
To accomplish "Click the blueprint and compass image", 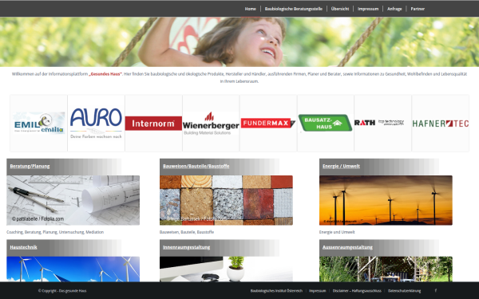I will pos(73,200).
